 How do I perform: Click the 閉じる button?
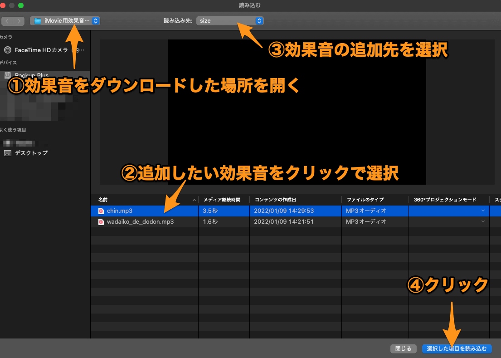click(403, 349)
